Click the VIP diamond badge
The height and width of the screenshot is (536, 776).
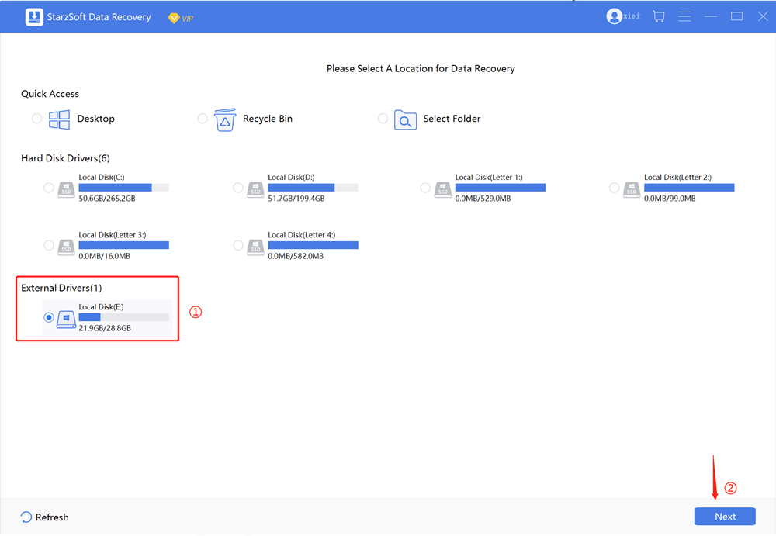tap(174, 17)
